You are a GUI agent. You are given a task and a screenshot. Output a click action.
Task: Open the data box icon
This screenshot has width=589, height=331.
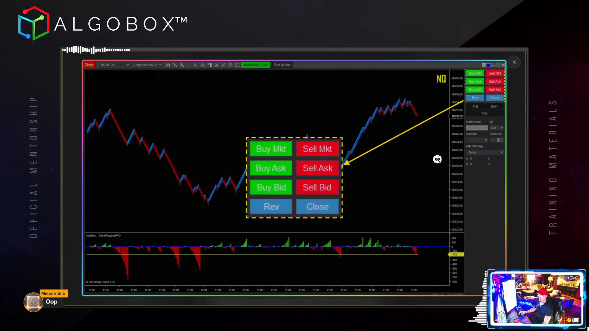(202, 65)
